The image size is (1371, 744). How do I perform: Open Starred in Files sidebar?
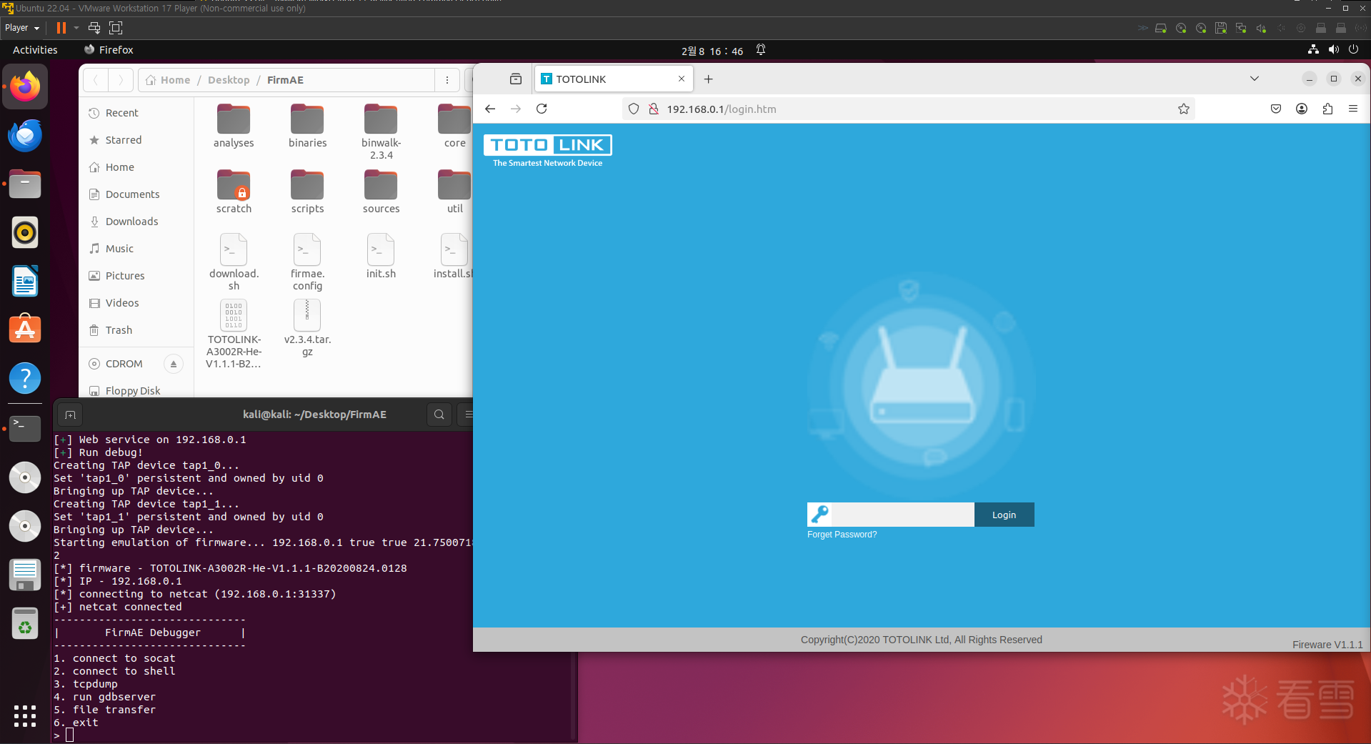[136, 140]
